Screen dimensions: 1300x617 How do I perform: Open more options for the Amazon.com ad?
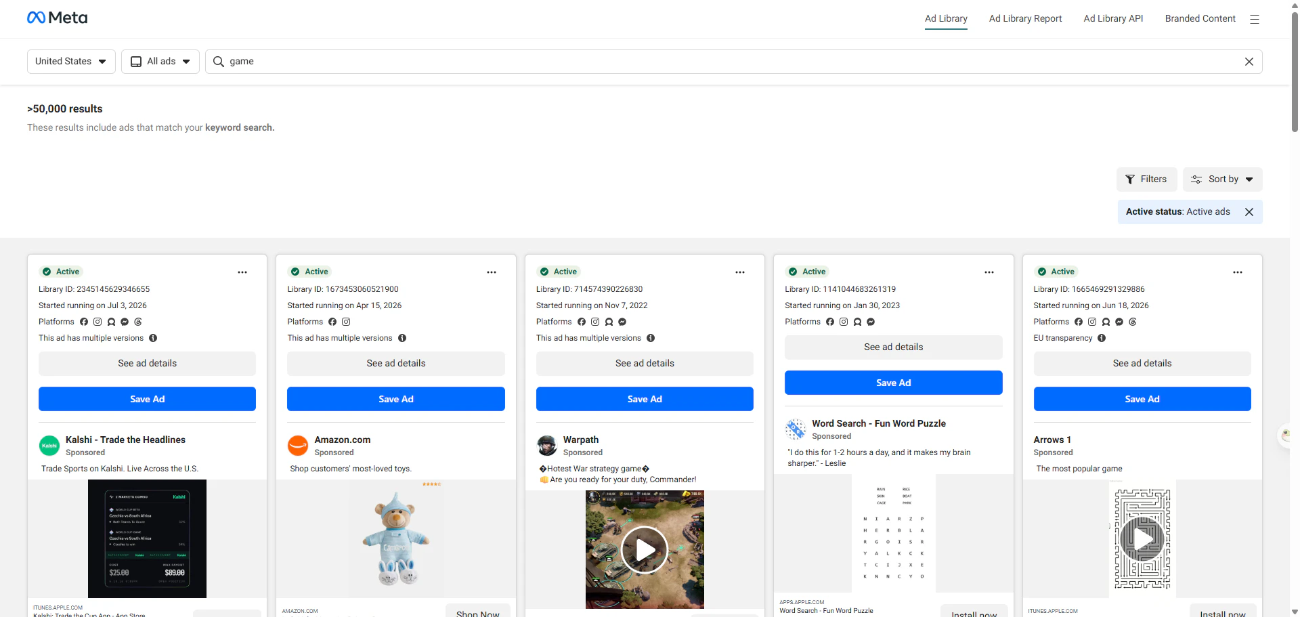pyautogui.click(x=492, y=272)
